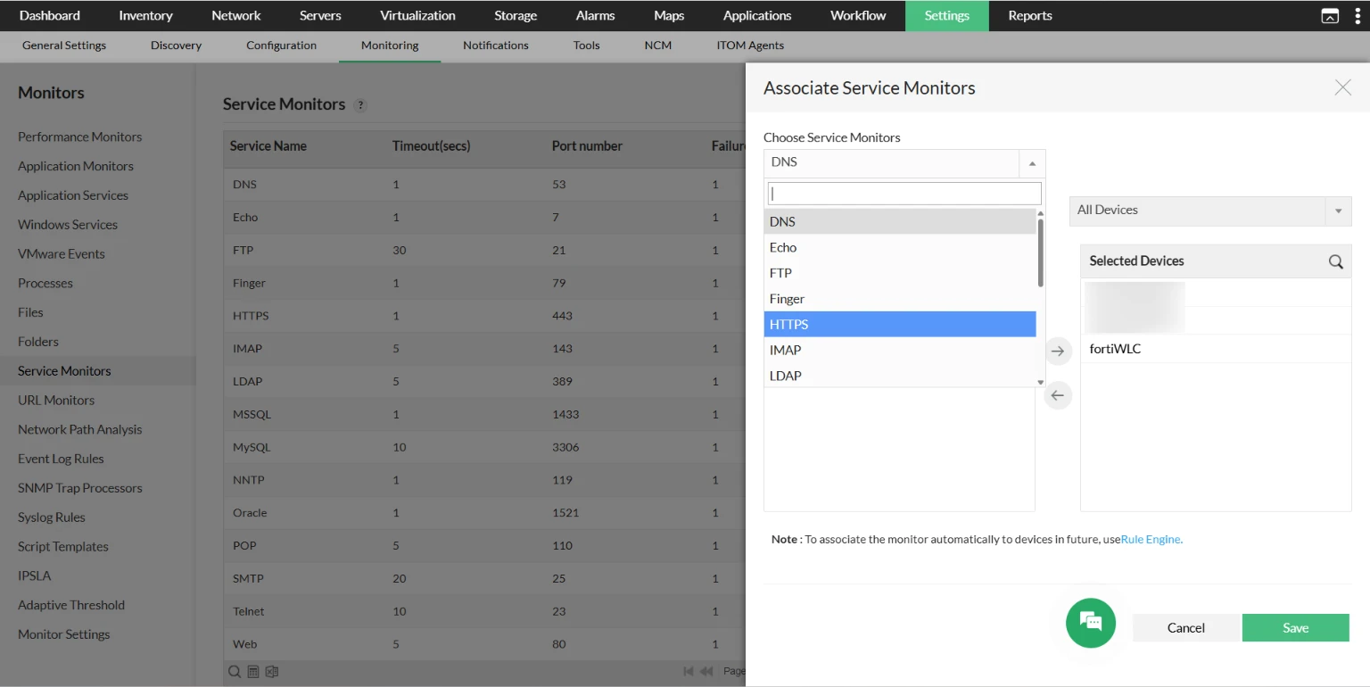The width and height of the screenshot is (1370, 687).
Task: Switch to the Notifications tab
Action: click(x=496, y=46)
